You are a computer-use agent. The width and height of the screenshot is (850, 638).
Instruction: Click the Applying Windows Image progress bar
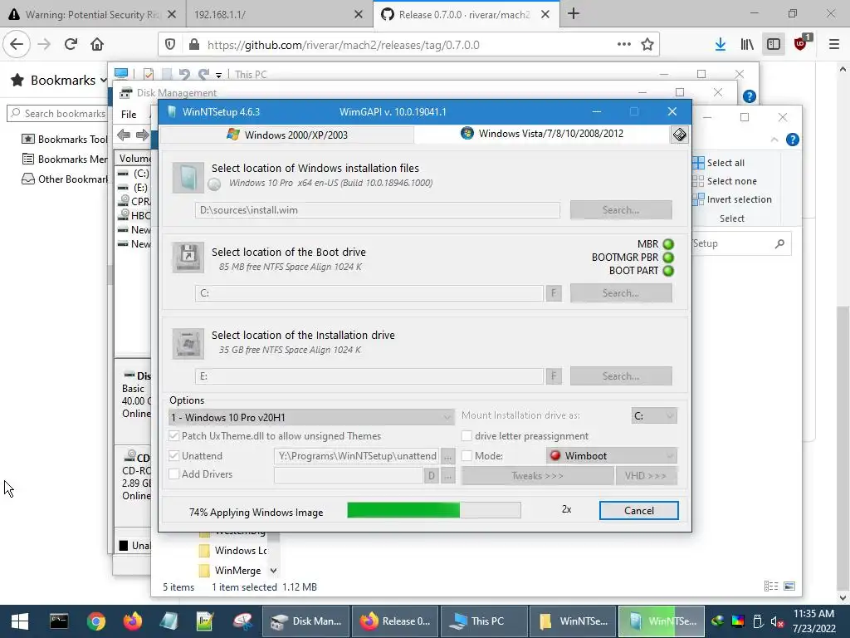[433, 510]
